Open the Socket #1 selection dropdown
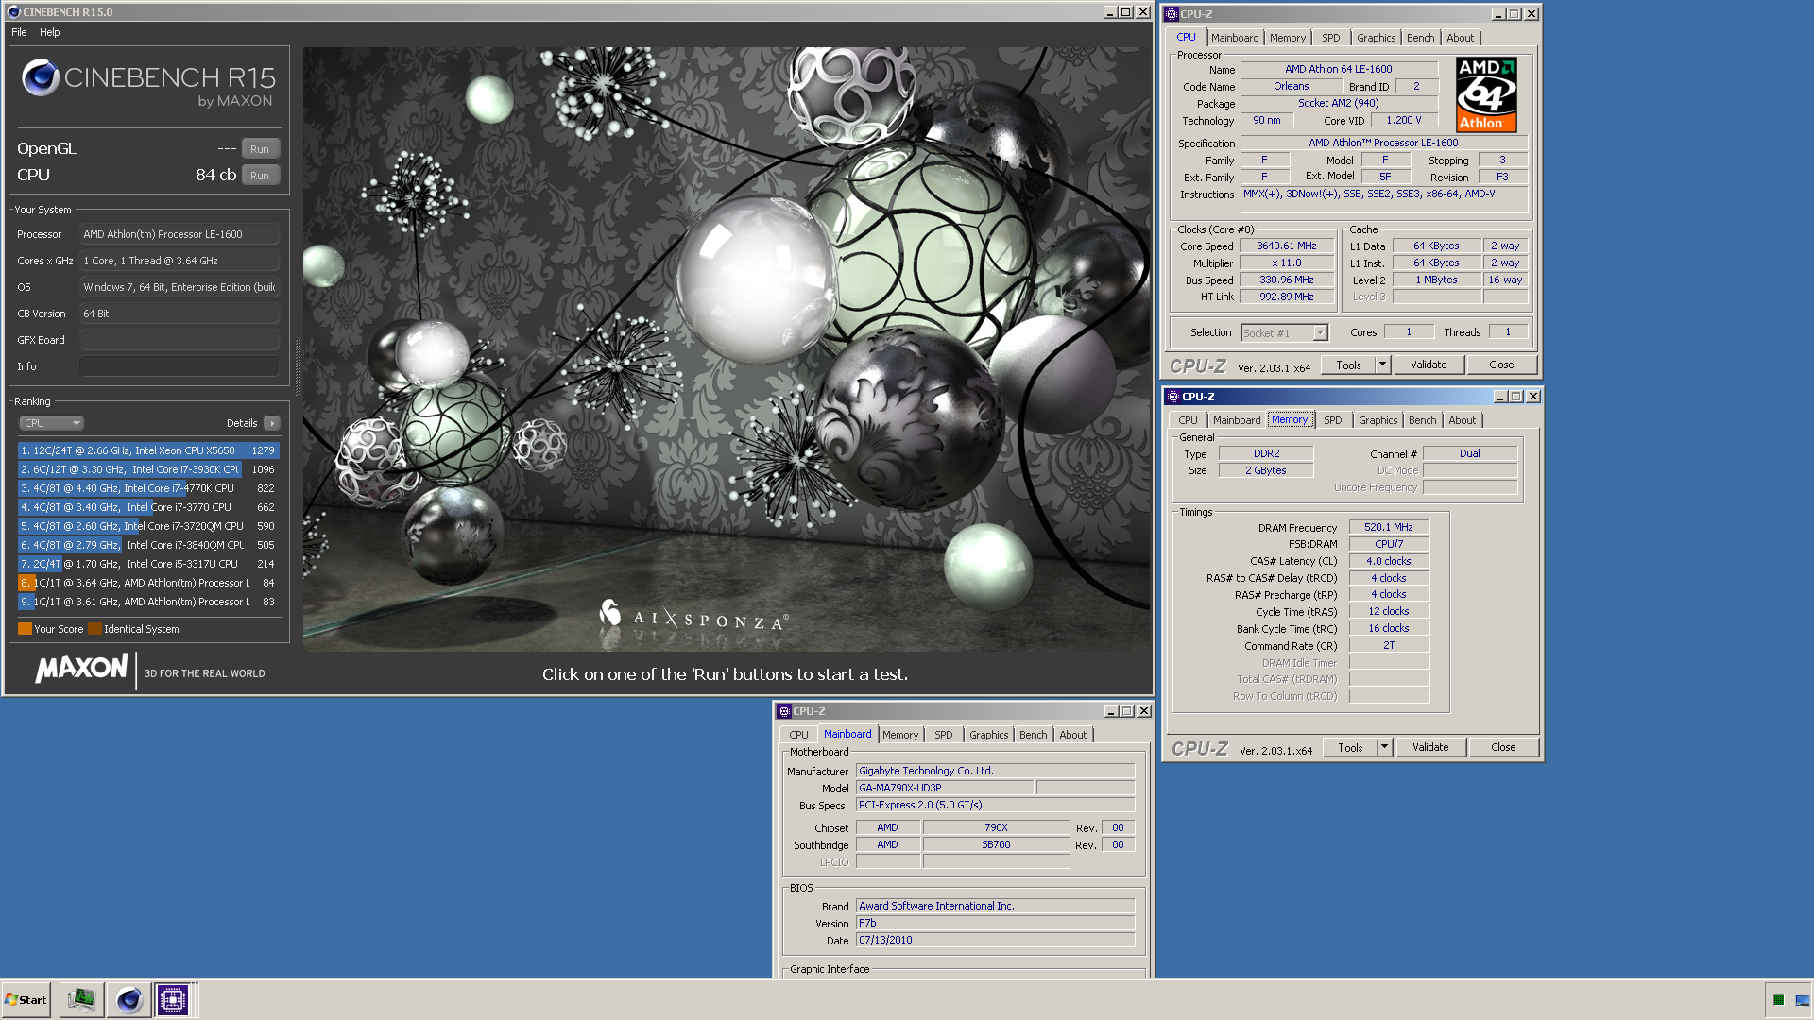The image size is (1814, 1020). pos(1285,333)
